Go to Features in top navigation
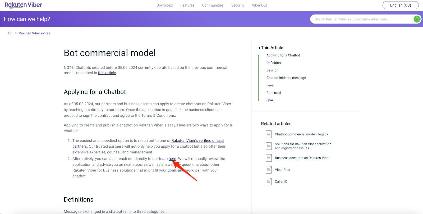The height and width of the screenshot is (214, 423). (x=187, y=5)
